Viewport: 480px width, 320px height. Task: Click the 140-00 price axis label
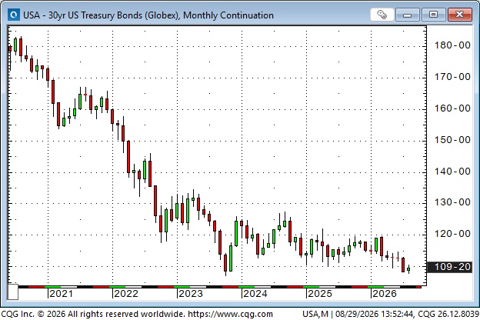[x=452, y=172]
